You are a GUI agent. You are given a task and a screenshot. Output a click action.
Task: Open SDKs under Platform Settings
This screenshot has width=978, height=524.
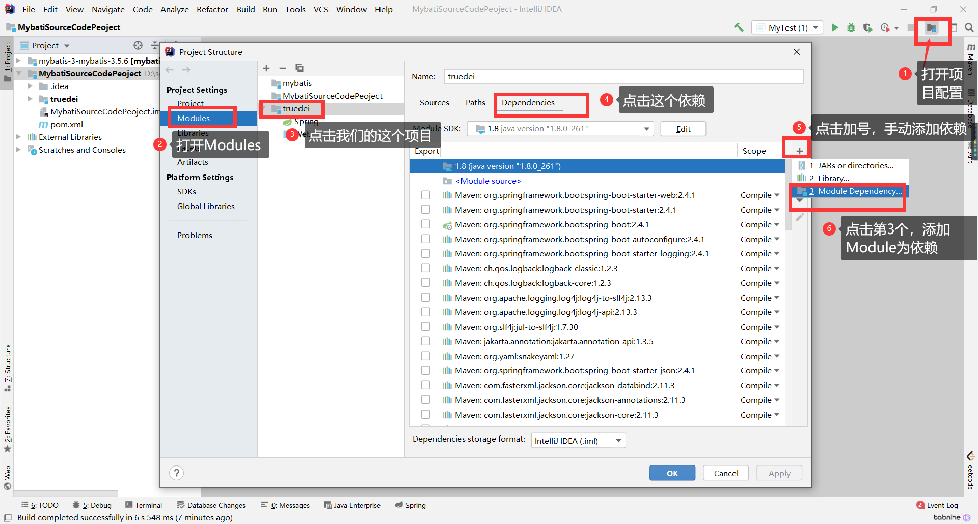186,191
